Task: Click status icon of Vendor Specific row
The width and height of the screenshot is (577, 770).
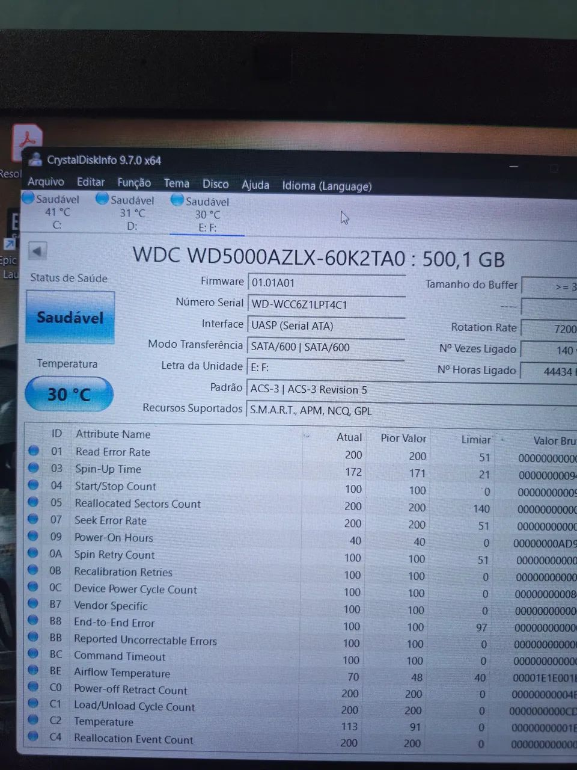Action: (x=34, y=603)
